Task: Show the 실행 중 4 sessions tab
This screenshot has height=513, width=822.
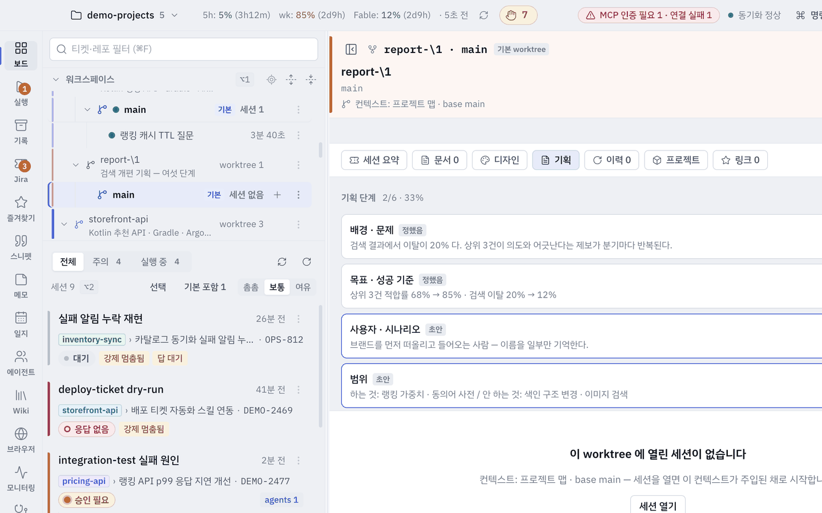Action: click(x=160, y=262)
